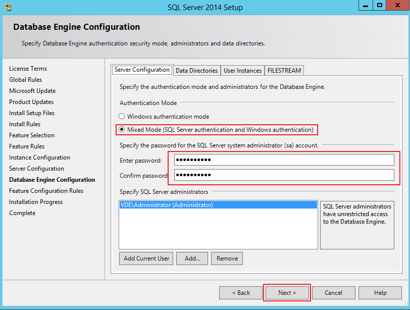Open the Data Directories tab

[x=196, y=71]
